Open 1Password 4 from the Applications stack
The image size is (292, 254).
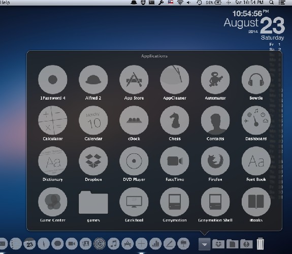tap(53, 80)
